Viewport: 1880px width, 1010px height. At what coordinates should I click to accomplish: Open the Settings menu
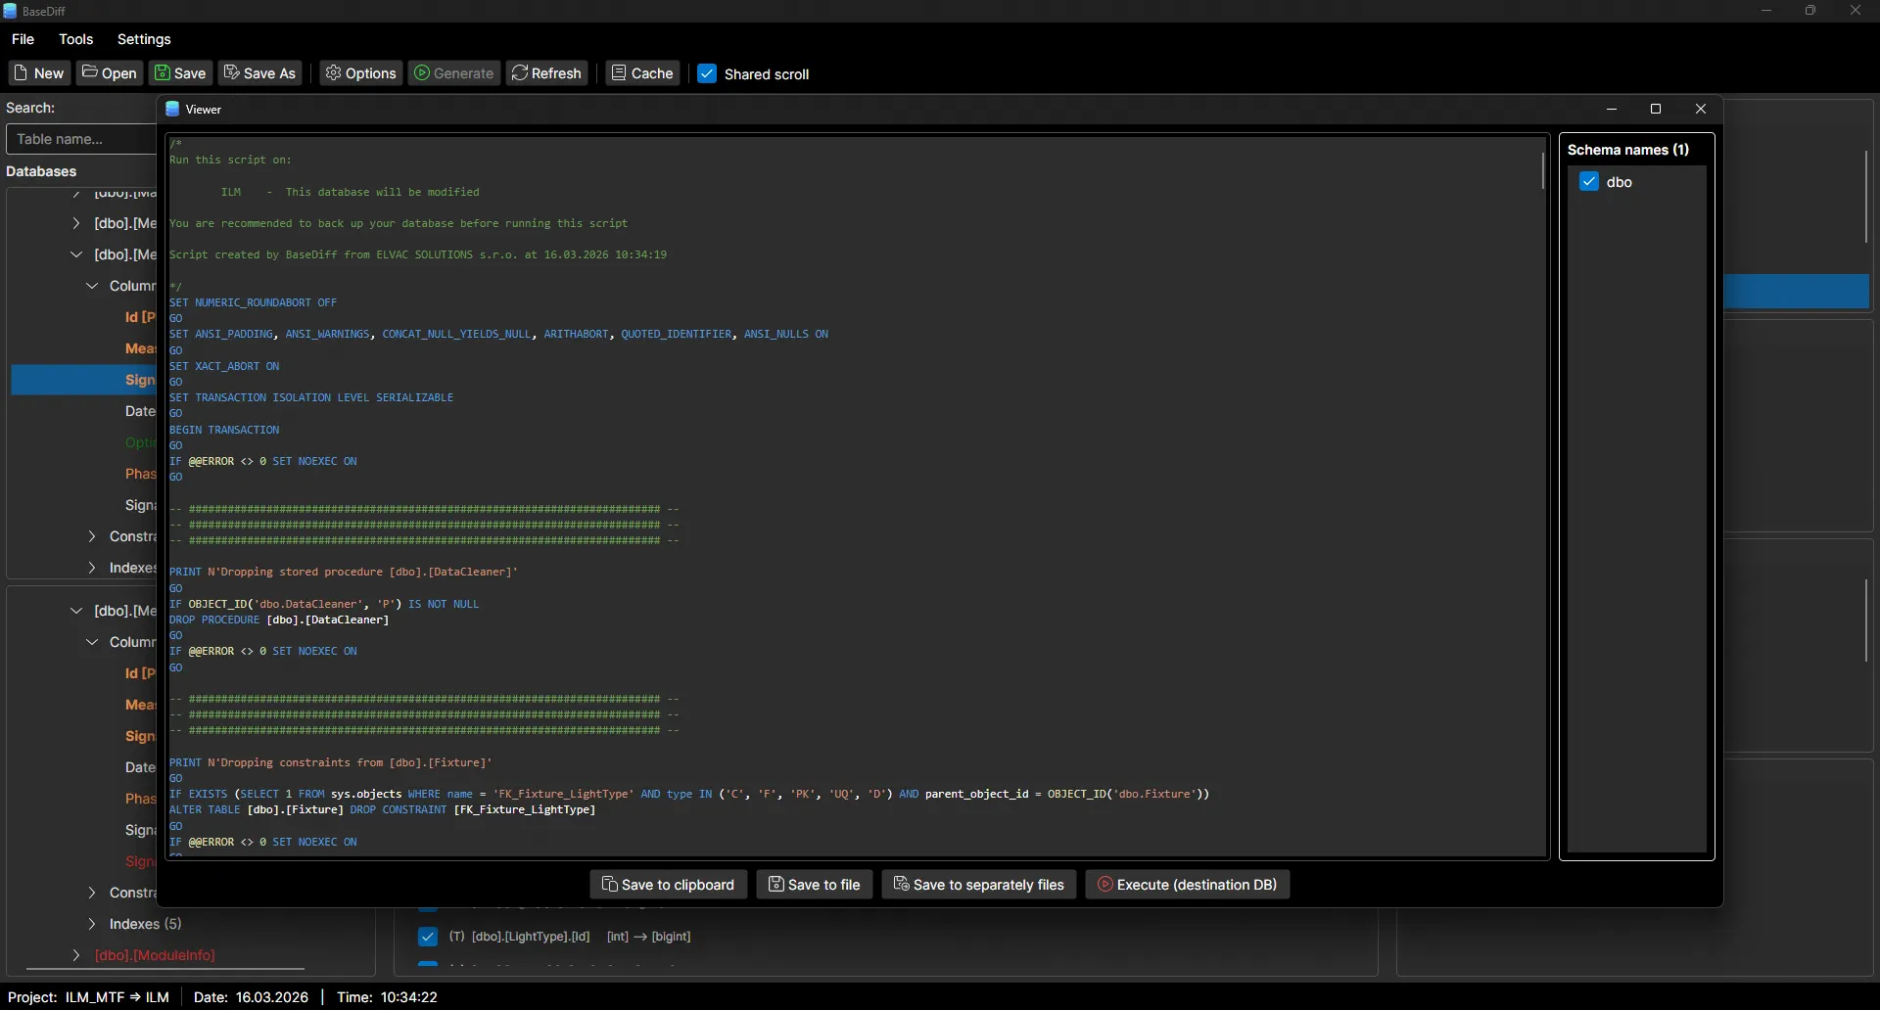145,39
